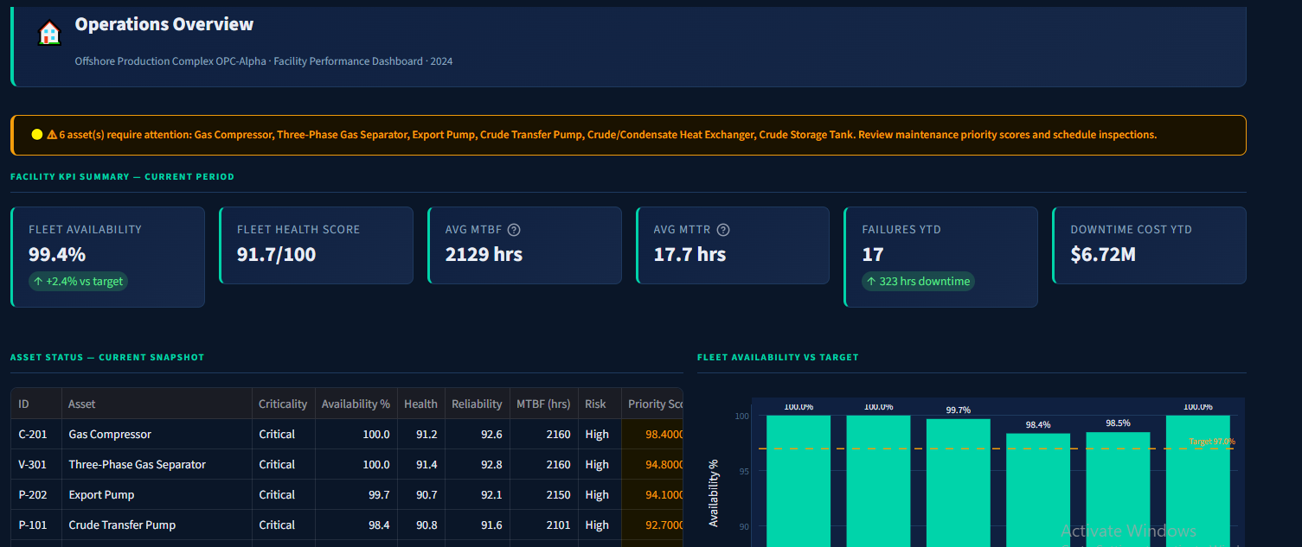Click the AVG MTTR help question icon
This screenshot has width=1302, height=547.
pos(724,230)
